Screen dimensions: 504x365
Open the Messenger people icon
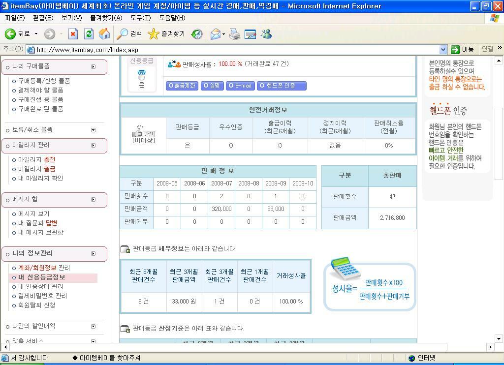tap(266, 34)
